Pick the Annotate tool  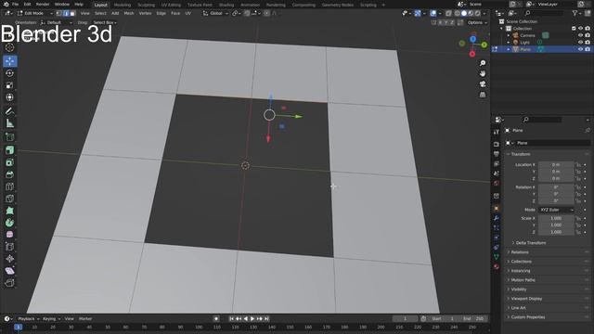[10, 111]
